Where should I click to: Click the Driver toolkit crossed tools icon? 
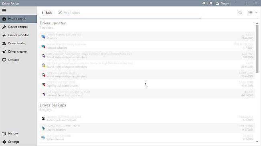click(x=4, y=43)
